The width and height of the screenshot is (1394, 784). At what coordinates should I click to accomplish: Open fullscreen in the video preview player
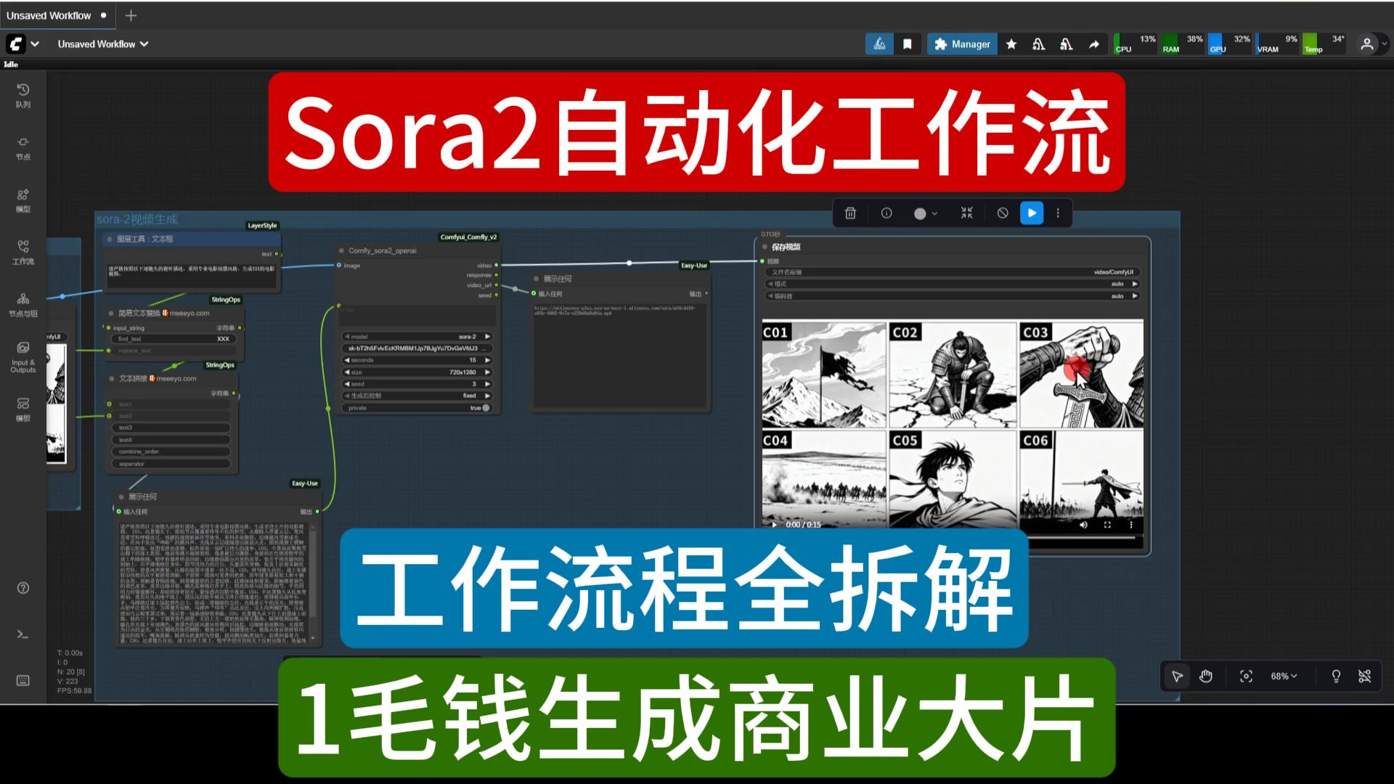tap(1106, 524)
